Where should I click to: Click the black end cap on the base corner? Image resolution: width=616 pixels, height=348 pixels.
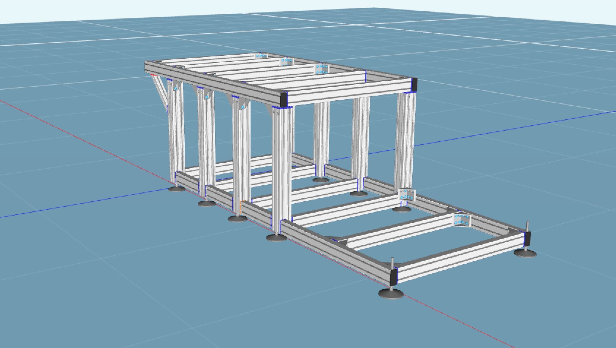tap(393, 277)
